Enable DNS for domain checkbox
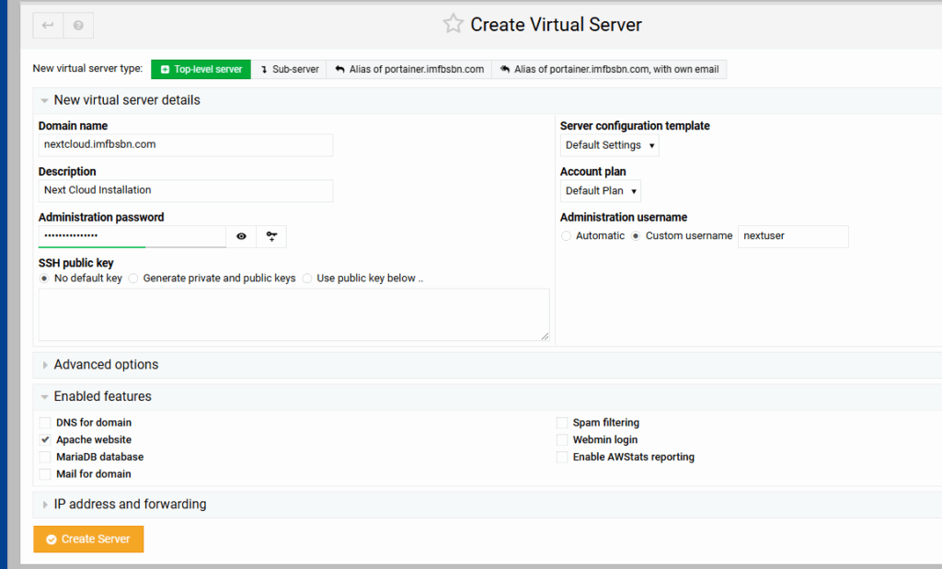This screenshot has width=942, height=569. pyautogui.click(x=45, y=423)
